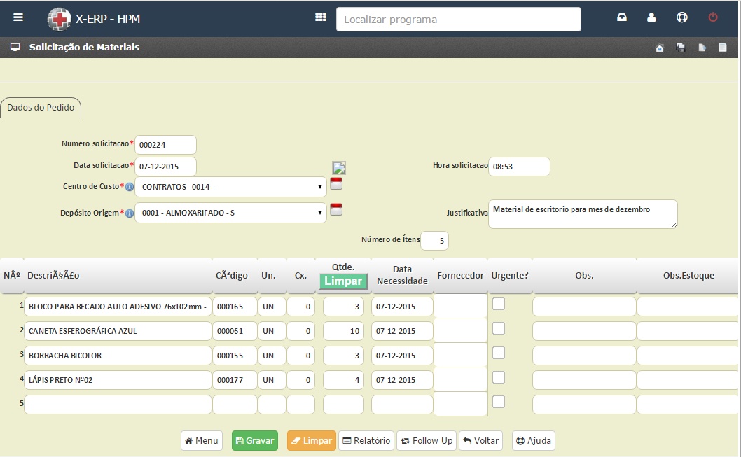The height and width of the screenshot is (457, 741).
Task: Check Urgente for CANETA ESFEROGRÁFICA AZUL row
Action: 499,329
